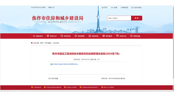The width and height of the screenshot is (174, 96).
Task: Click the house icon 设为首页
Action: coord(100,7)
